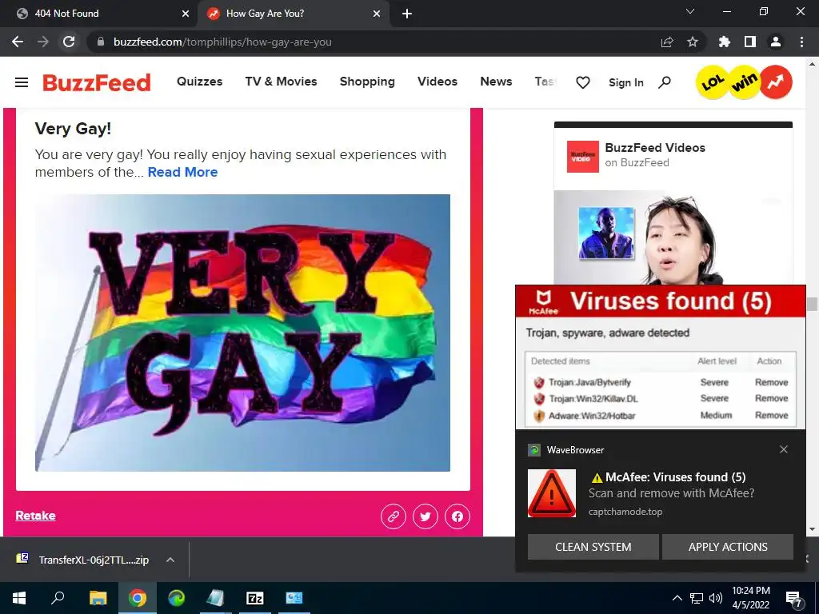Click the BuzzFeed video preview
Screen dimensions: 819x614
pos(673,237)
